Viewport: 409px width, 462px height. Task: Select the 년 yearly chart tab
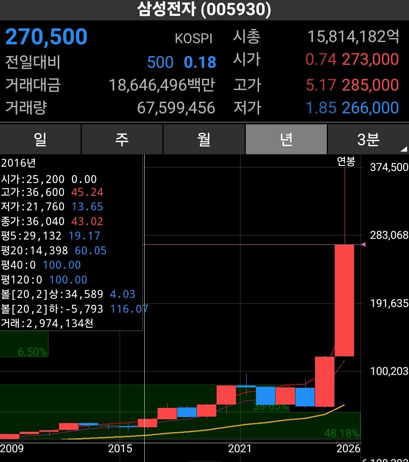pyautogui.click(x=286, y=139)
